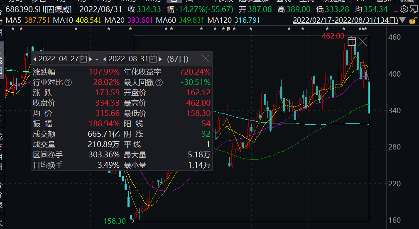This screenshot has width=419, height=229.
Task: Click the red 462.00 high price marker
Action: [x=333, y=36]
